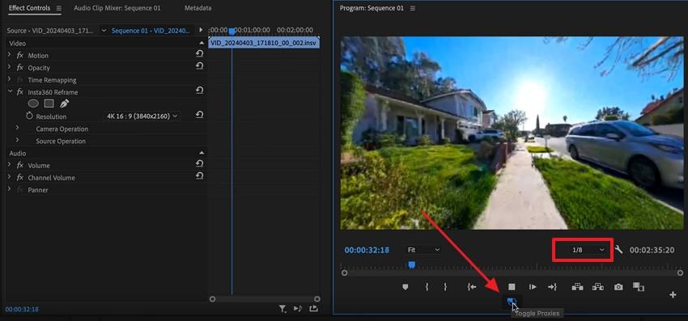Select the pen mask tool under Insta360 Reframe
The width and height of the screenshot is (688, 321).
[65, 104]
